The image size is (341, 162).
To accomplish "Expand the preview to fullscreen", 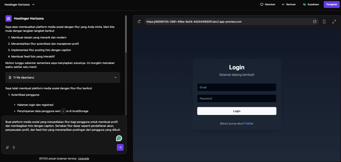I will (334, 21).
